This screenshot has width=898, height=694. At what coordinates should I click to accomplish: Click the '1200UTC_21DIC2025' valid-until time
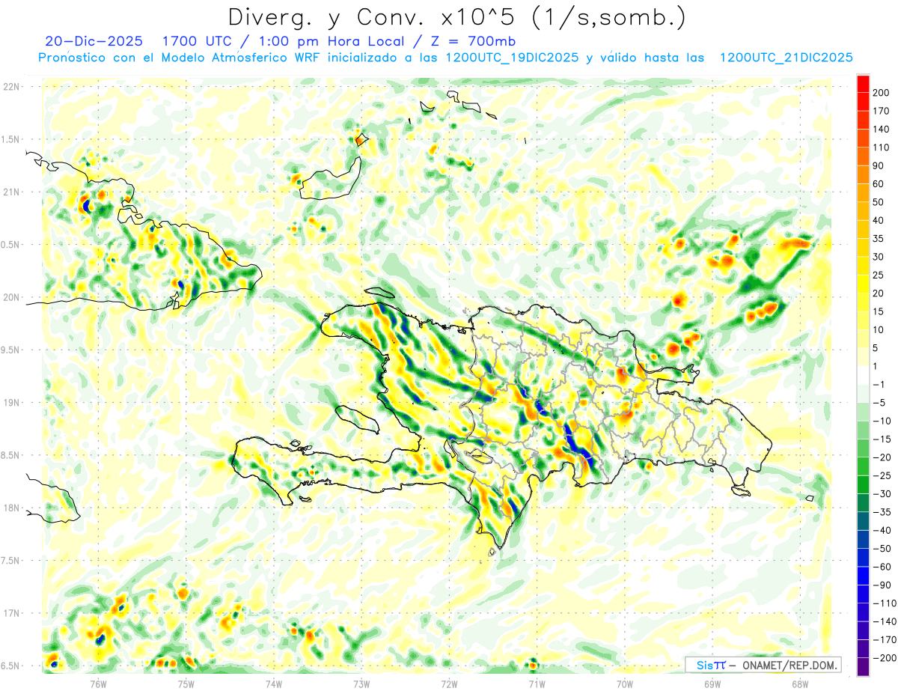click(x=786, y=58)
